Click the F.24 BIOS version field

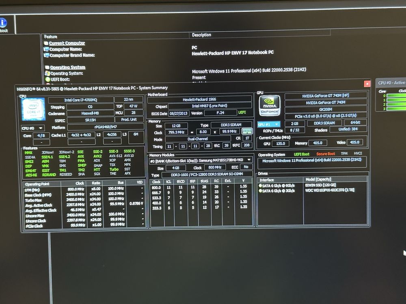220,113
